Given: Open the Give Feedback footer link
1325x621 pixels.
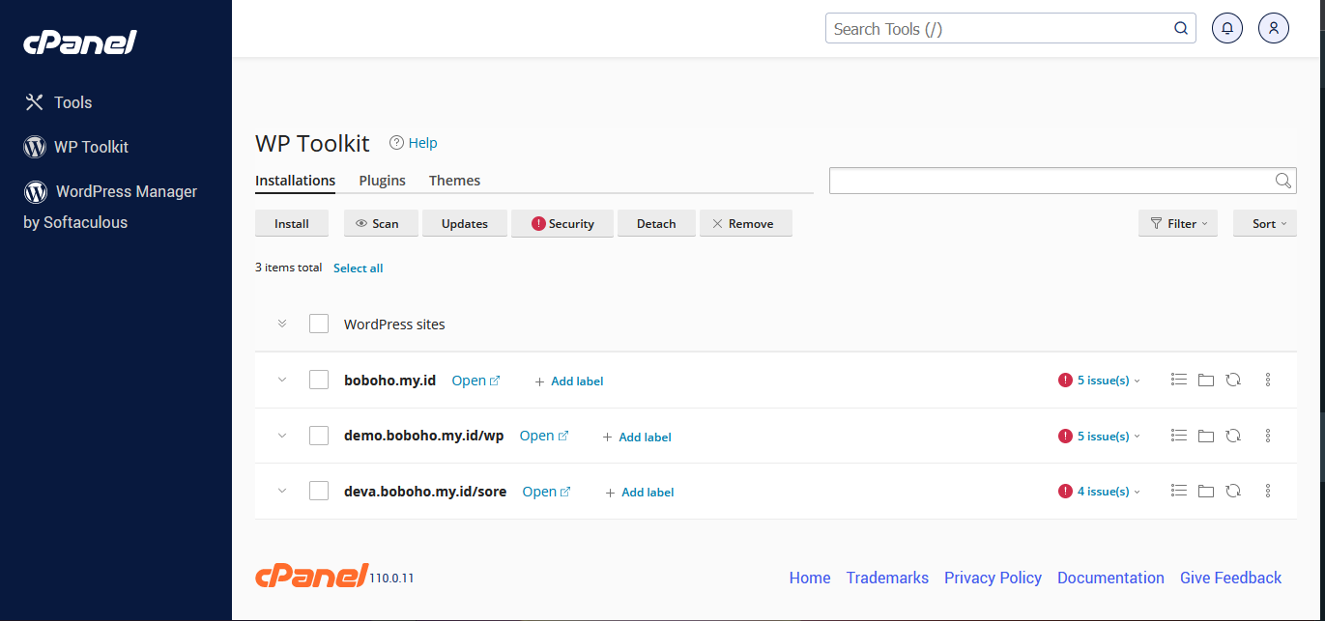Looking at the screenshot, I should point(1230,578).
